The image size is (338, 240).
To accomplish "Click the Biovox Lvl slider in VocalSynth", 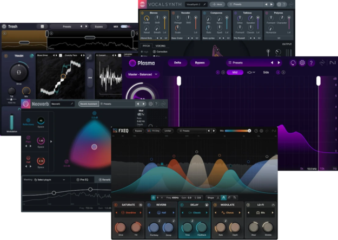I will (x=164, y=23).
